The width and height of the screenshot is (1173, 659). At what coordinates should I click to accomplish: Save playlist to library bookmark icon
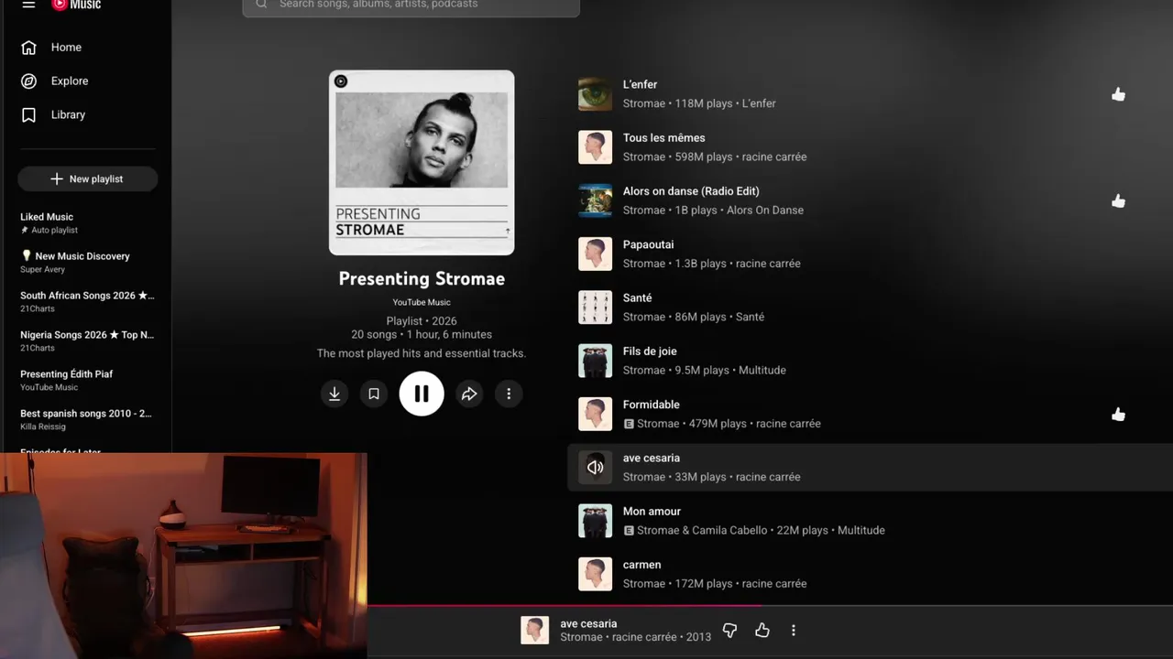click(x=374, y=394)
